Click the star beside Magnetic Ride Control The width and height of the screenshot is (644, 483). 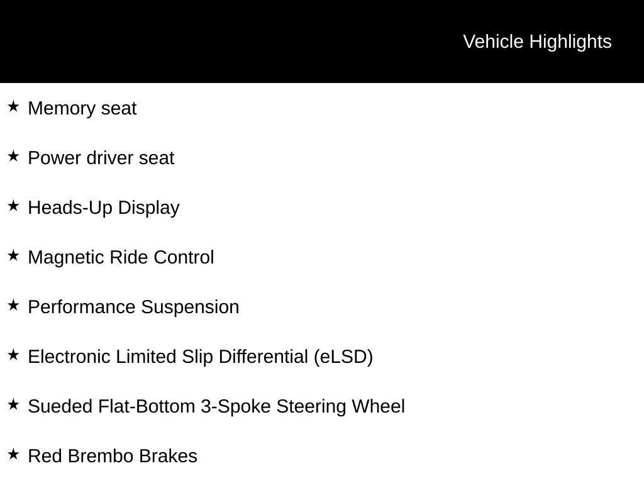[14, 256]
